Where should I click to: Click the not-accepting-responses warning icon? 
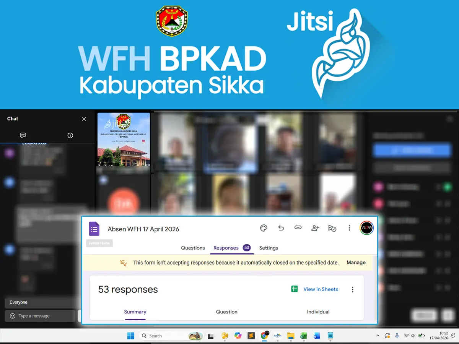[124, 263]
